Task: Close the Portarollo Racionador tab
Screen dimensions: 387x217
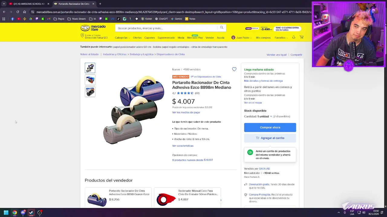Action: point(93,4)
